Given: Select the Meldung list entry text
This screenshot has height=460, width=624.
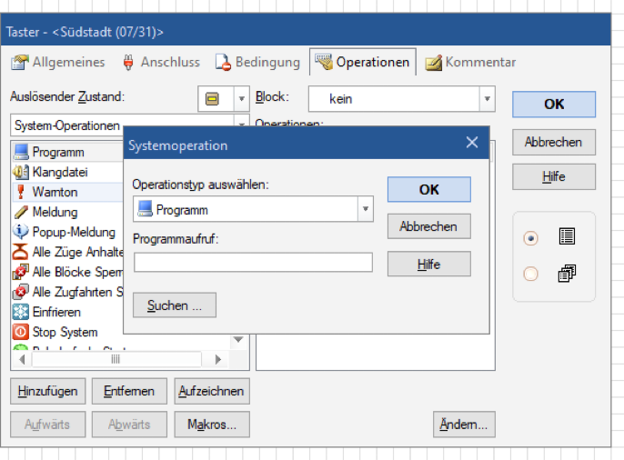Looking at the screenshot, I should tap(55, 213).
